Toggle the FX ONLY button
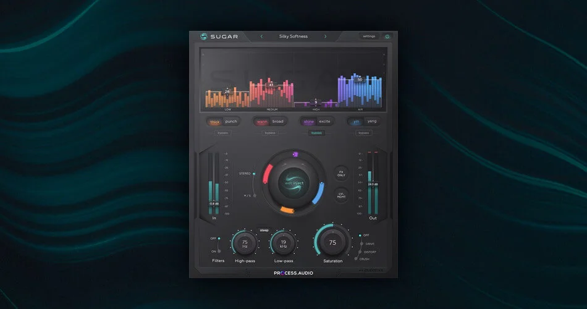This screenshot has width=587, height=309. pos(341,174)
